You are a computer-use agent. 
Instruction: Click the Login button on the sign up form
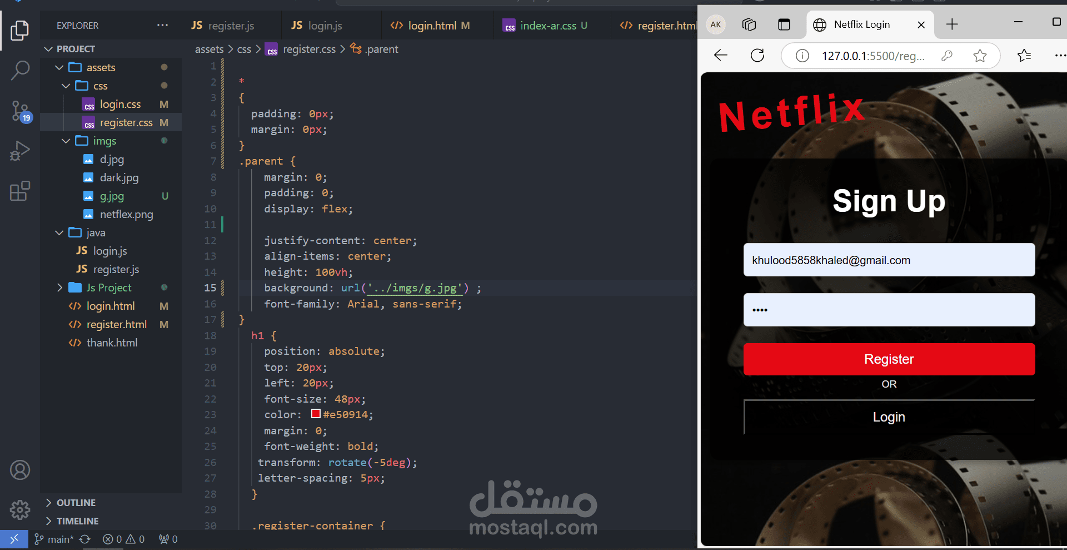[889, 417]
